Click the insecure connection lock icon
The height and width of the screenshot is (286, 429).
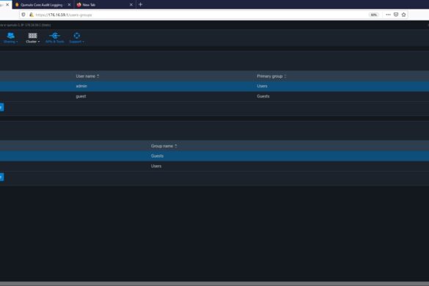coord(32,15)
